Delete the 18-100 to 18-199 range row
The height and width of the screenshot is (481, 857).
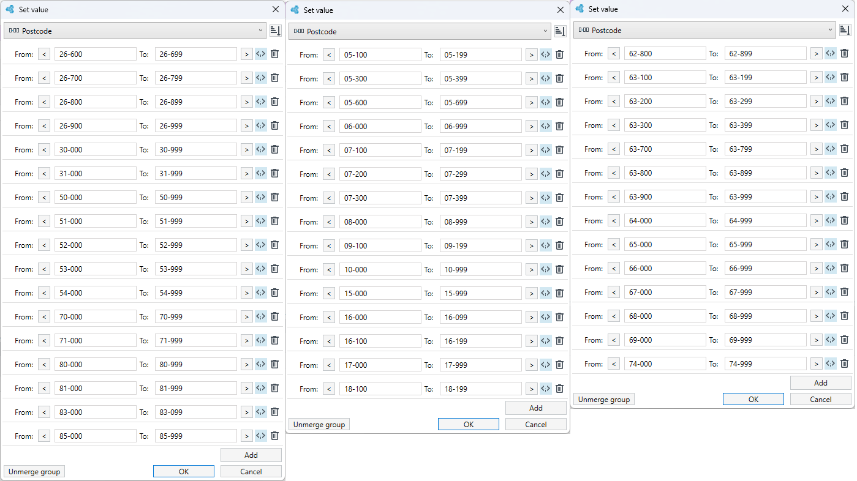(559, 389)
